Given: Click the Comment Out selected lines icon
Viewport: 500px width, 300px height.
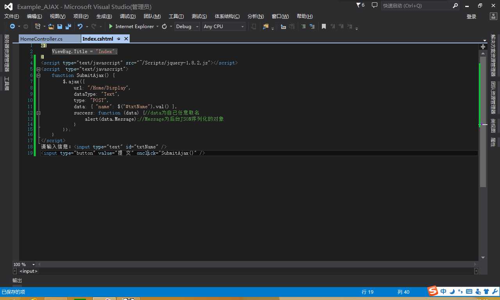Looking at the screenshot, I should 304,26.
